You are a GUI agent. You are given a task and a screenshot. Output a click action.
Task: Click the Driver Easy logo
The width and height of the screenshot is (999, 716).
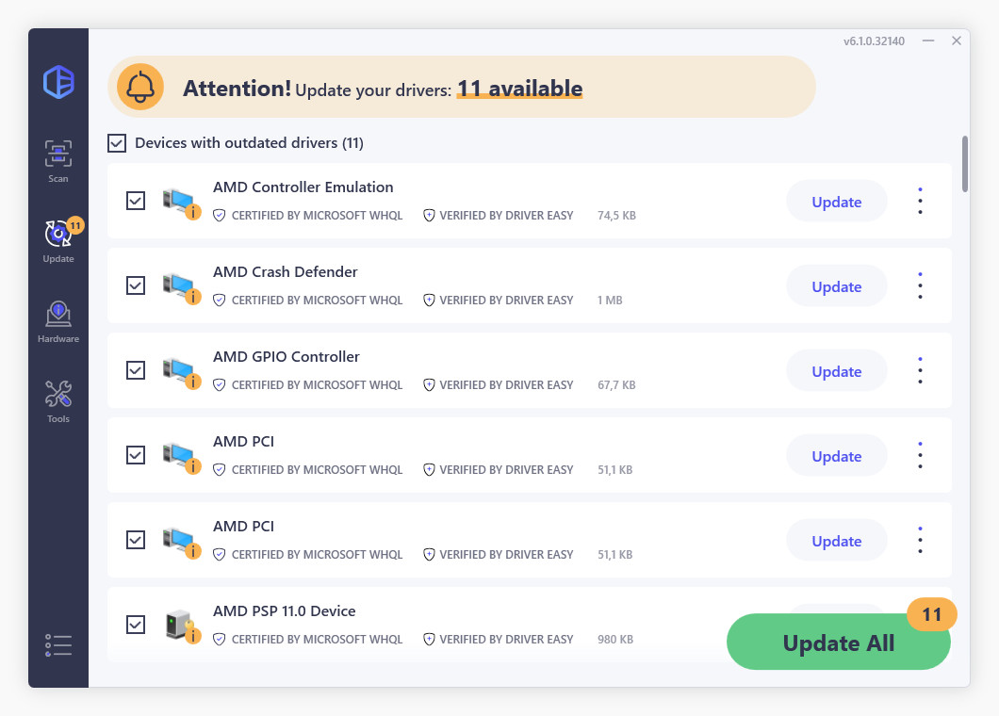coord(57,83)
